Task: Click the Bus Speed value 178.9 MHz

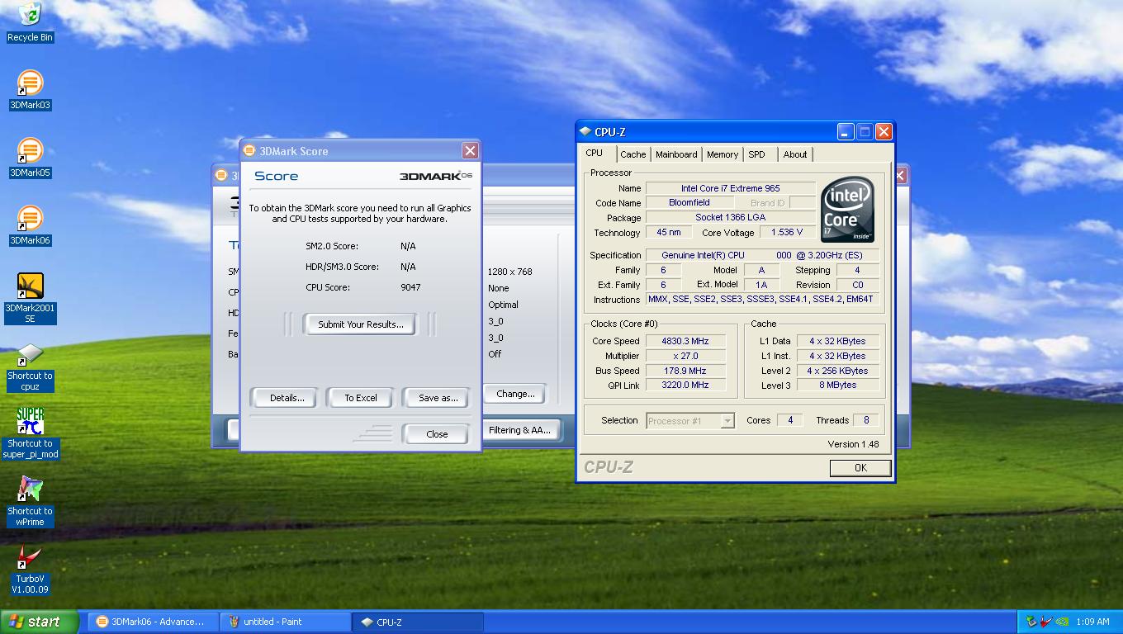Action: pos(685,371)
